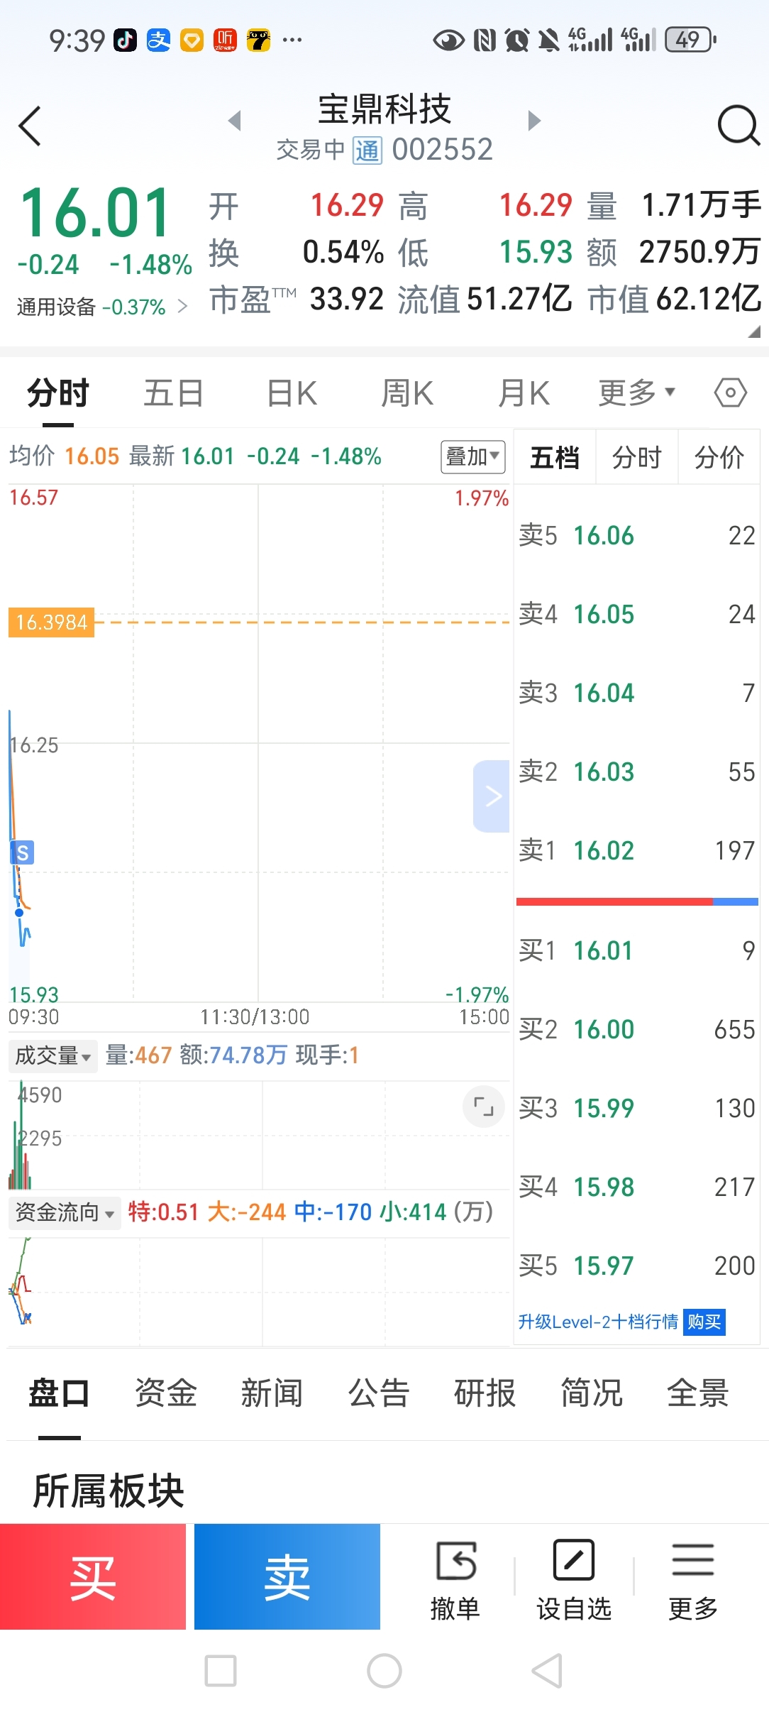
Task: Tap the S marker on the chart
Action: [23, 852]
